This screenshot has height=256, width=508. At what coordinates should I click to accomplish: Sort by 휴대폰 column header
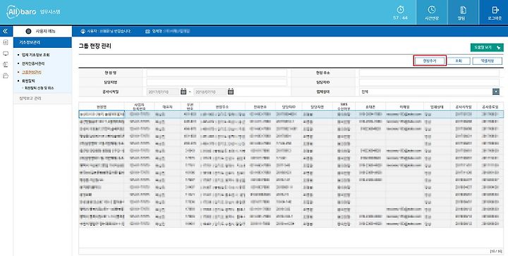point(370,106)
